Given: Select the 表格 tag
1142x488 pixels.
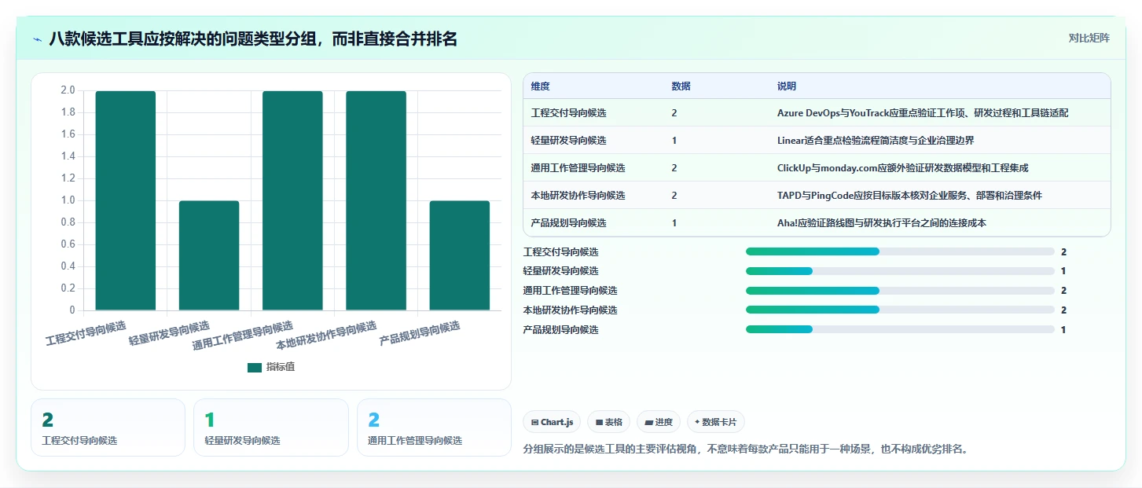Looking at the screenshot, I should (608, 422).
